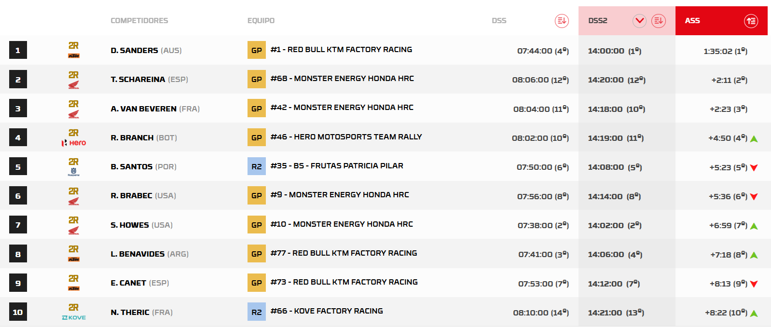Click the R2 class badge for #66 Kove Factory
The width and height of the screenshot is (771, 328).
click(x=257, y=312)
